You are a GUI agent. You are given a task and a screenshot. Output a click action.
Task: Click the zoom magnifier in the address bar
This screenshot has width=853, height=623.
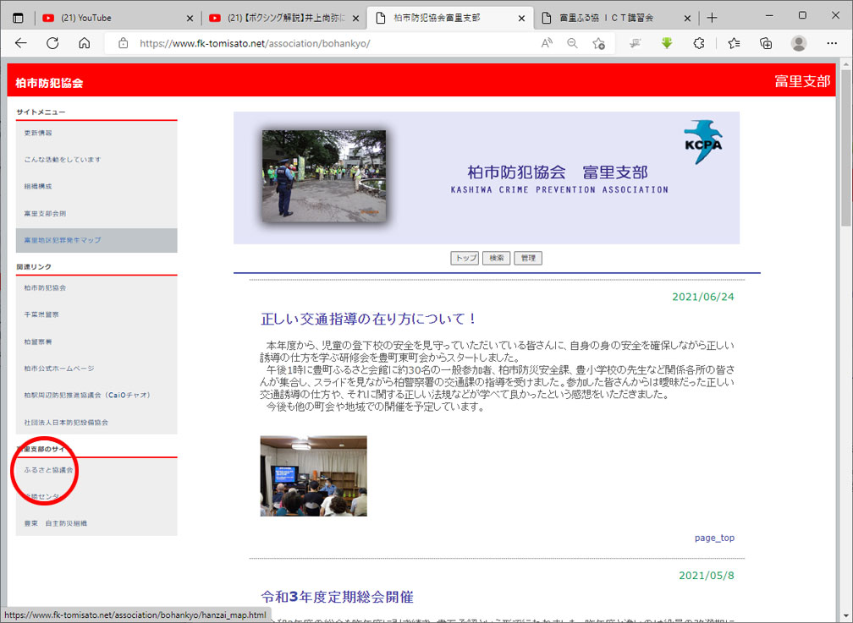pyautogui.click(x=572, y=43)
